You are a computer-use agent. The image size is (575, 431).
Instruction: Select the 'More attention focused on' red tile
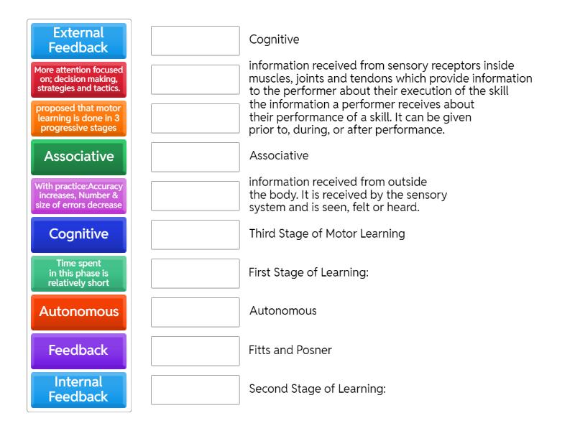tap(78, 79)
